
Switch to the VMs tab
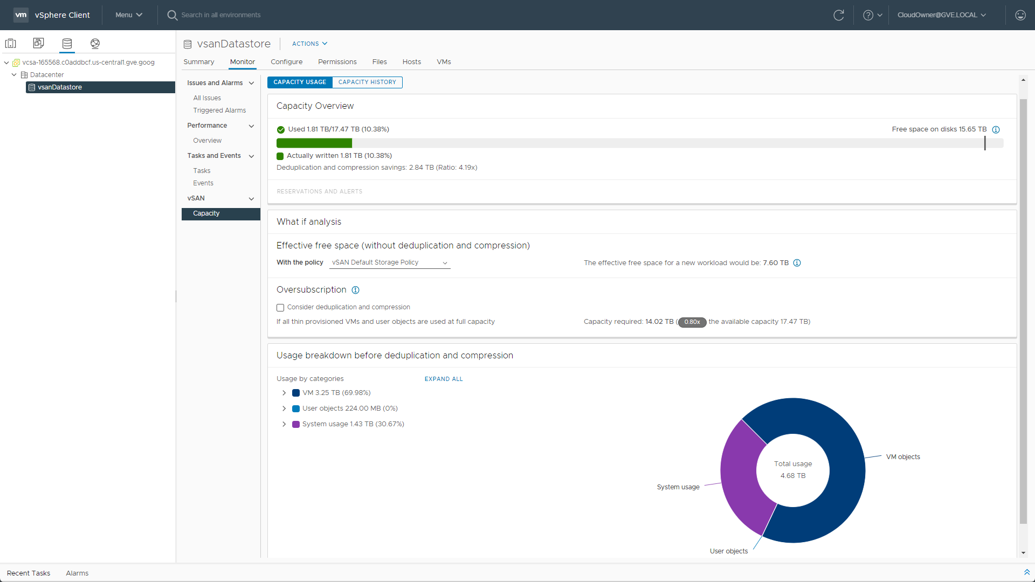444,62
